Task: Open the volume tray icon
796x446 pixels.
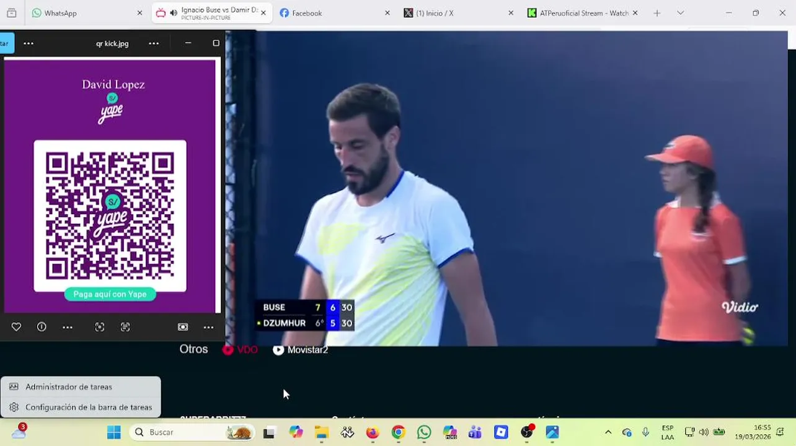Action: click(x=704, y=432)
